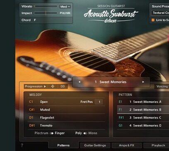Go to previous song with left arrow
Screen dimensions: 169x151
pos(80,82)
